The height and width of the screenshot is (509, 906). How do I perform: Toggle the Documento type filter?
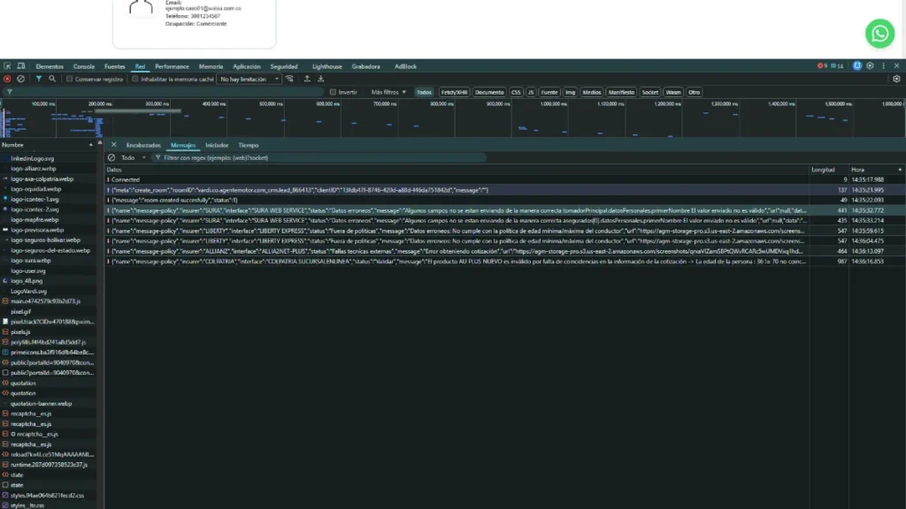click(489, 92)
